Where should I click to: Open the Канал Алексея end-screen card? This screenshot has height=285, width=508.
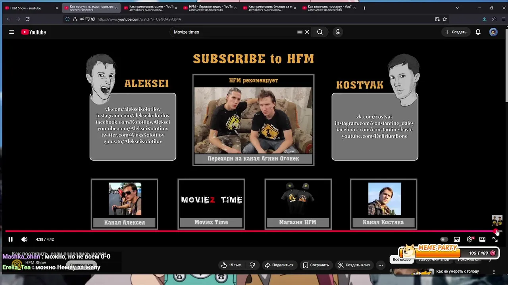(125, 204)
